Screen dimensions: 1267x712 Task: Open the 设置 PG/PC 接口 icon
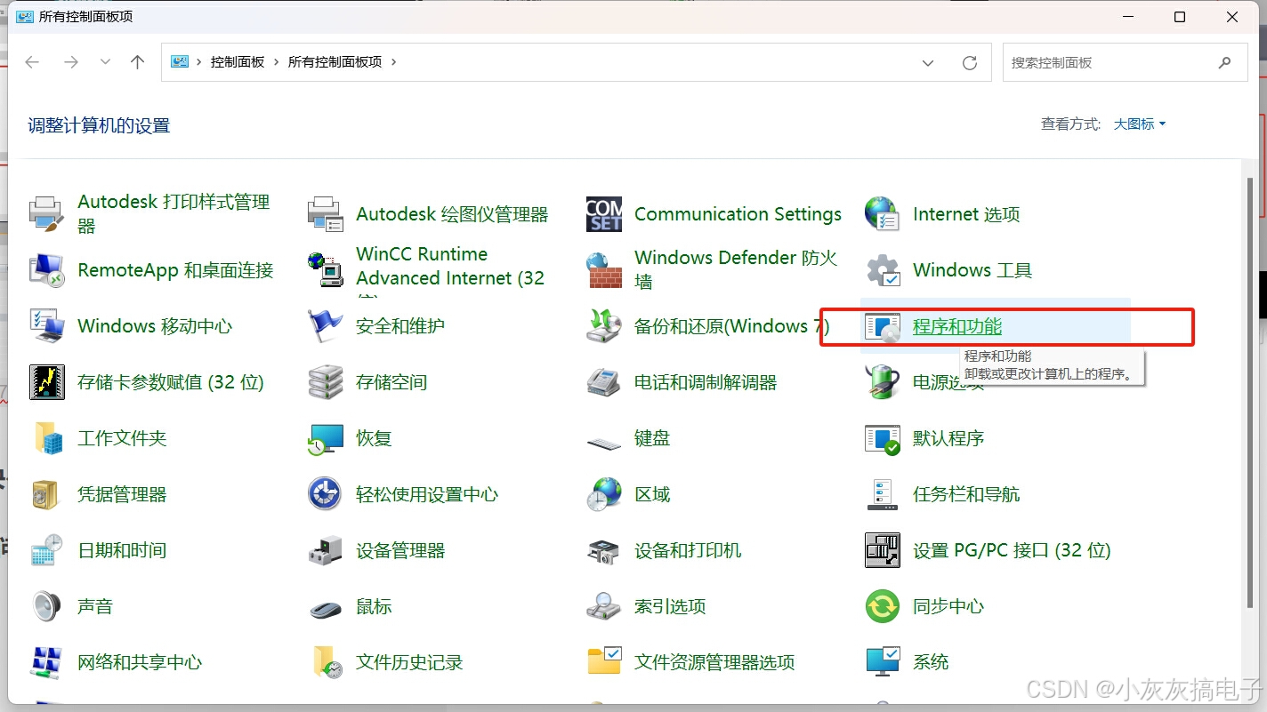(x=883, y=550)
